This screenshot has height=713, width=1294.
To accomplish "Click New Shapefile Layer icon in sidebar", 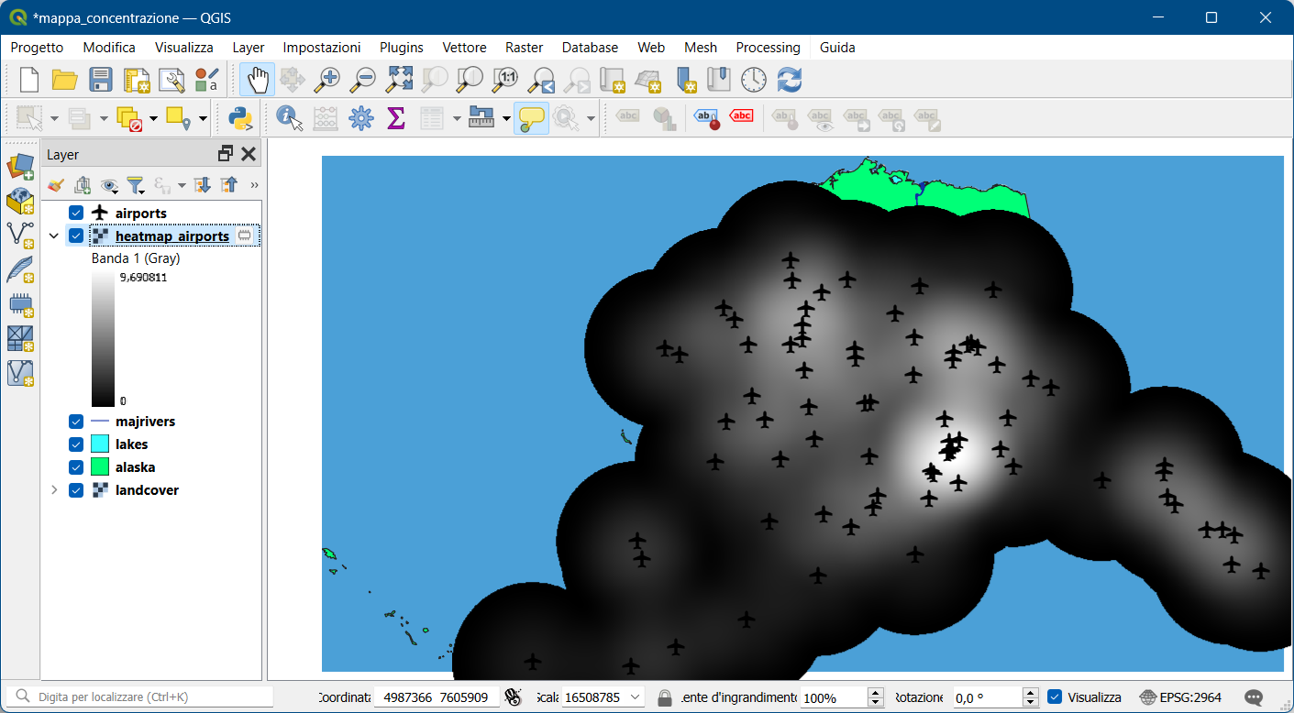I will point(20,236).
